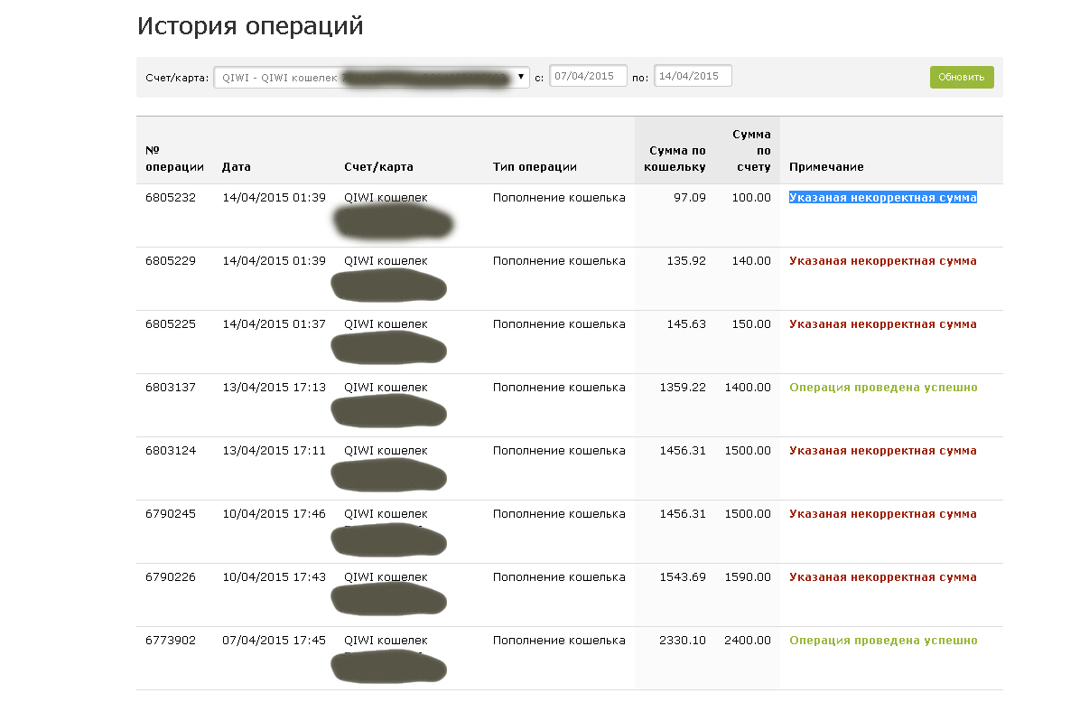The height and width of the screenshot is (712, 1089).
Task: Click account amount 140.00
Action: 751,260
